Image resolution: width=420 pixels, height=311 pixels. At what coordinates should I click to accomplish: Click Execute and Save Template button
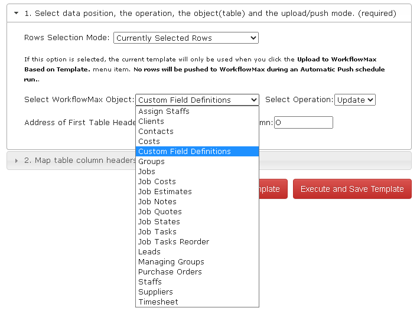coord(352,189)
